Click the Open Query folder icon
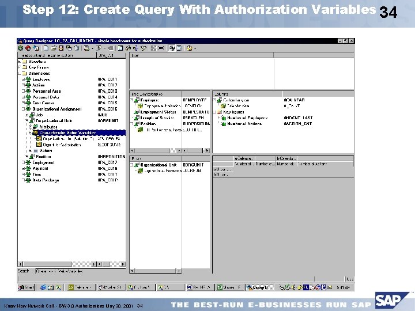 click(x=54, y=48)
